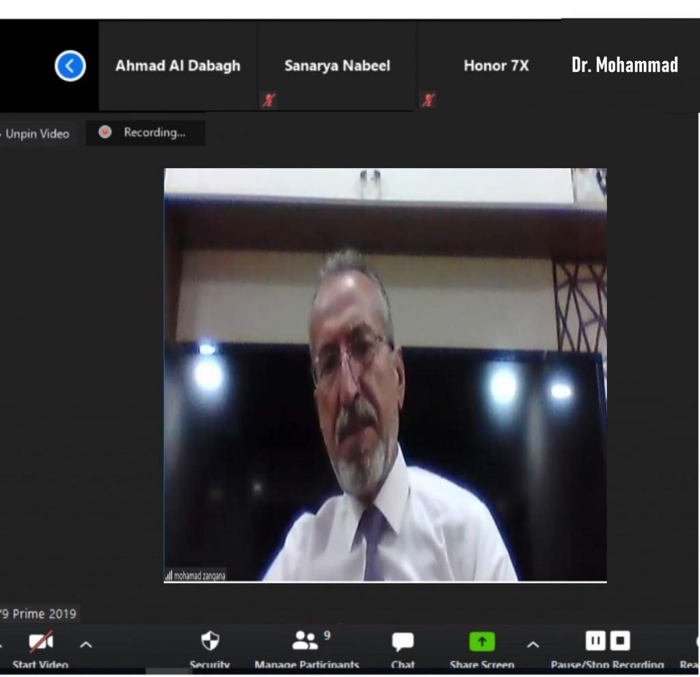The height and width of the screenshot is (677, 700).
Task: Open the Security shield icon
Action: coord(210,641)
